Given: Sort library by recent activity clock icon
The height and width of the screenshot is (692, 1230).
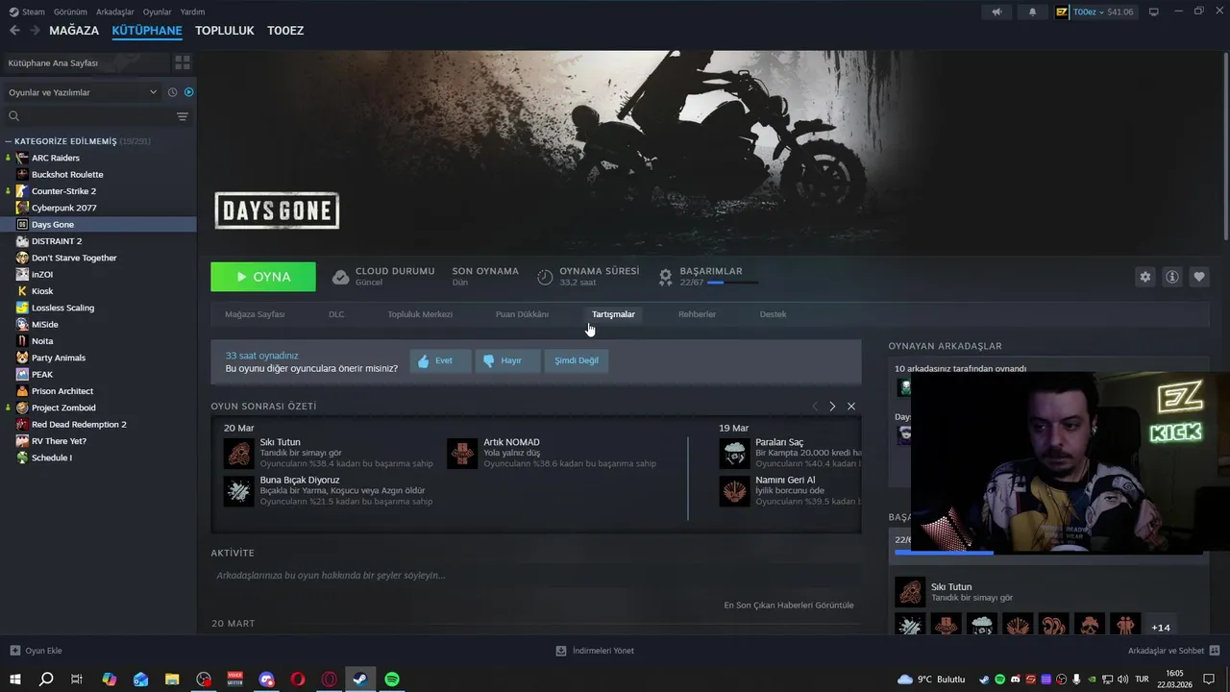Looking at the screenshot, I should tap(173, 92).
